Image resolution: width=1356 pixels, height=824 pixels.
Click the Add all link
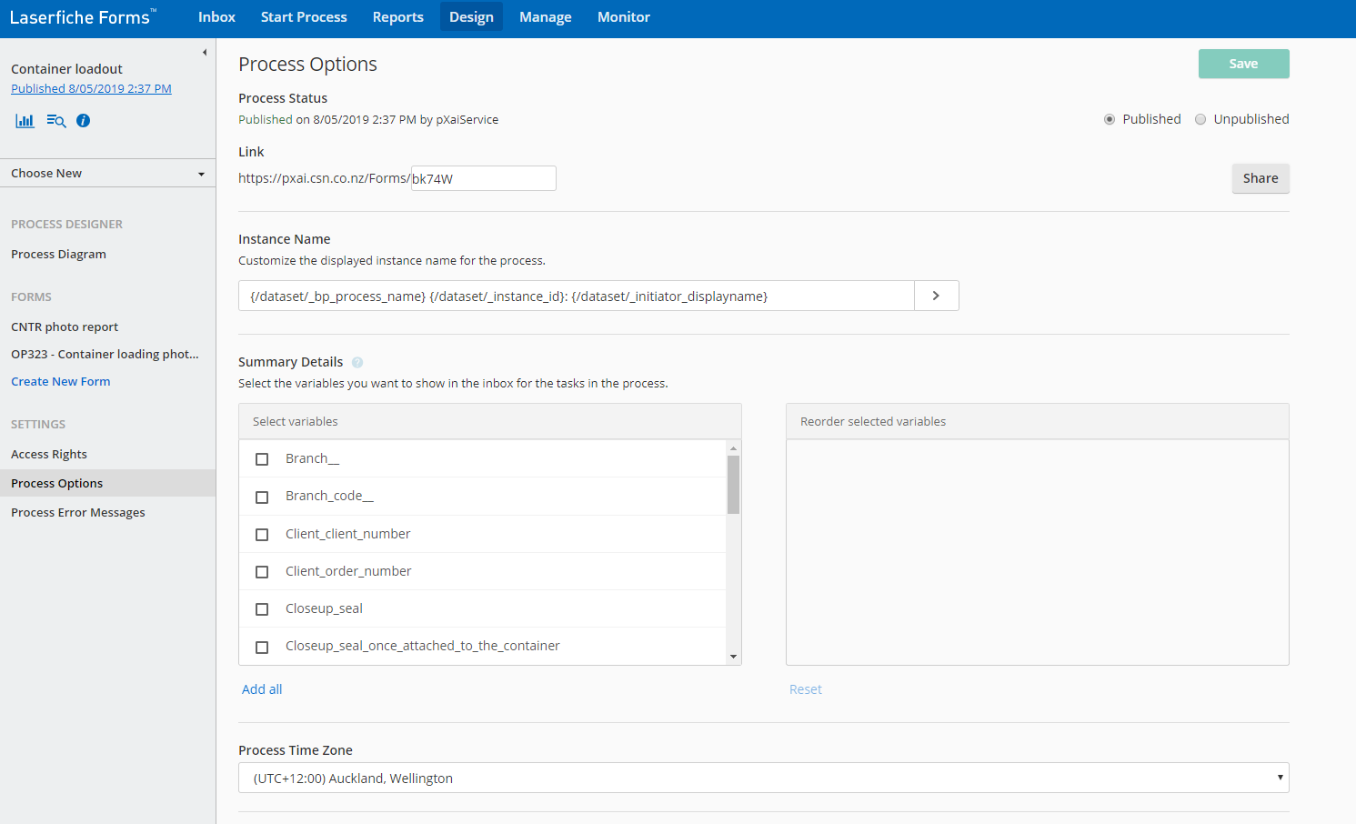click(262, 689)
